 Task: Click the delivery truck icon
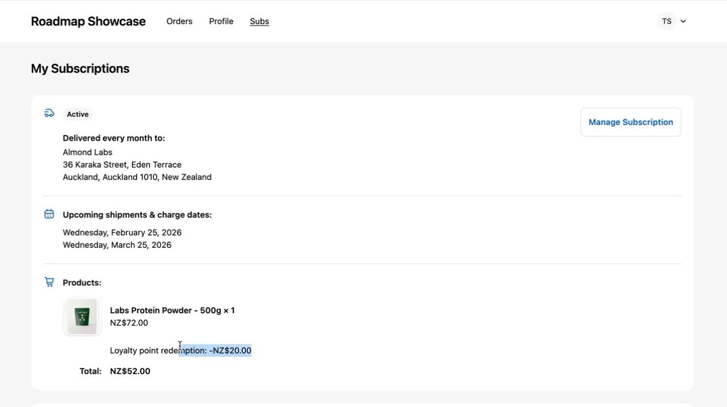coord(49,114)
